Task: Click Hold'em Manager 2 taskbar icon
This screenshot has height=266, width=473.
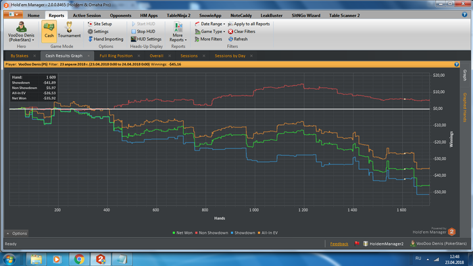Action: point(101,259)
